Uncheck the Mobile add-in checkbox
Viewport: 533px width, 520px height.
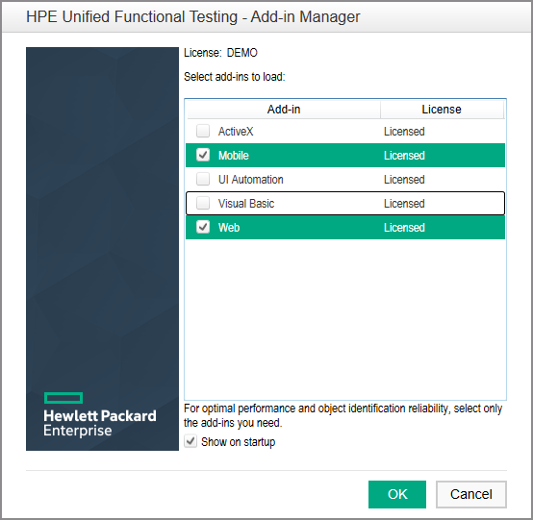coord(203,155)
